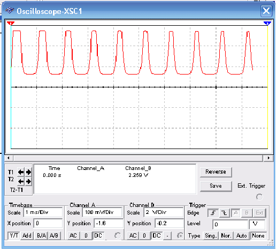Toggle Channel B radio connector
277x252 pixels.
(180, 235)
